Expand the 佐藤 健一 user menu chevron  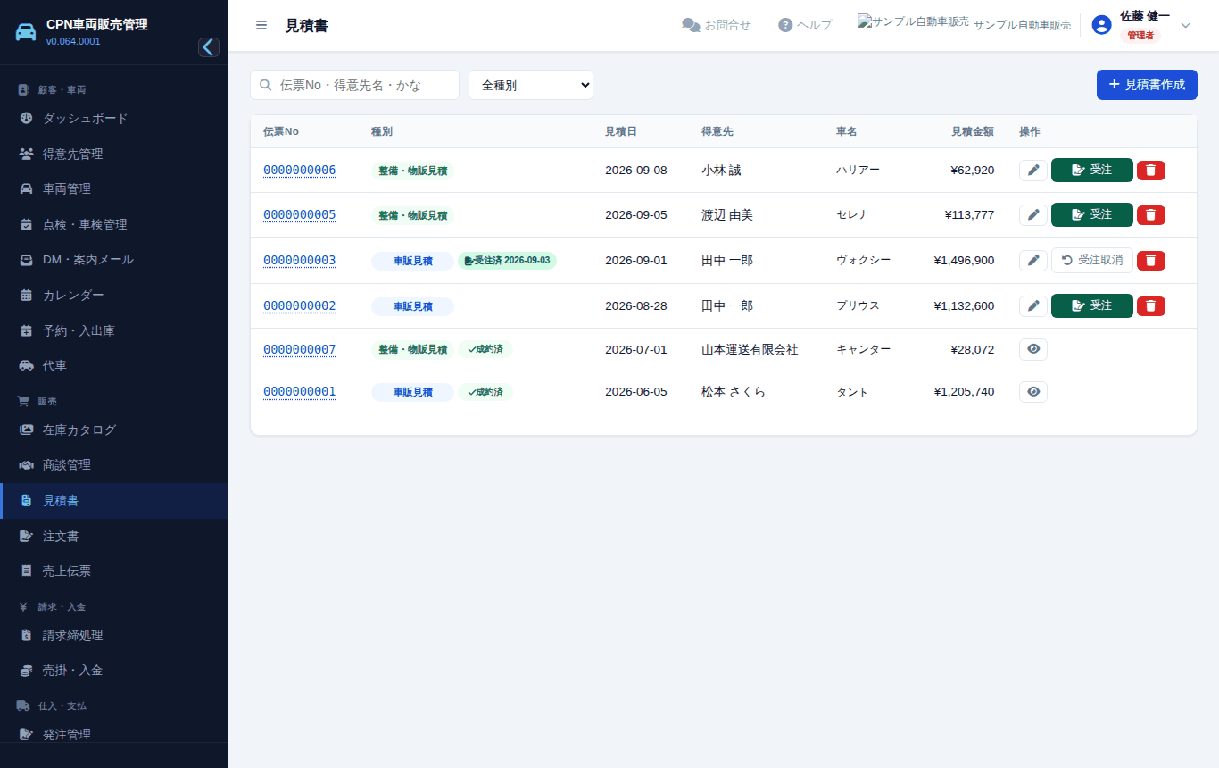point(1186,25)
